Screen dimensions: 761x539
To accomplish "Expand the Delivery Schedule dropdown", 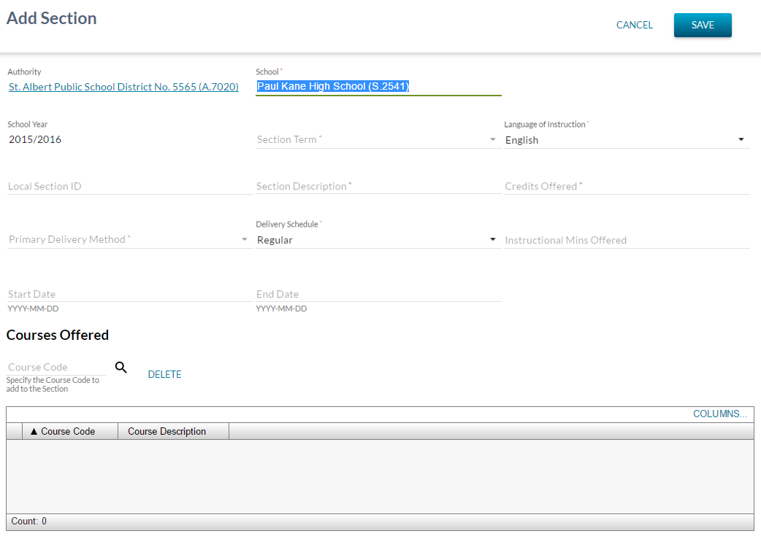I will click(x=376, y=240).
